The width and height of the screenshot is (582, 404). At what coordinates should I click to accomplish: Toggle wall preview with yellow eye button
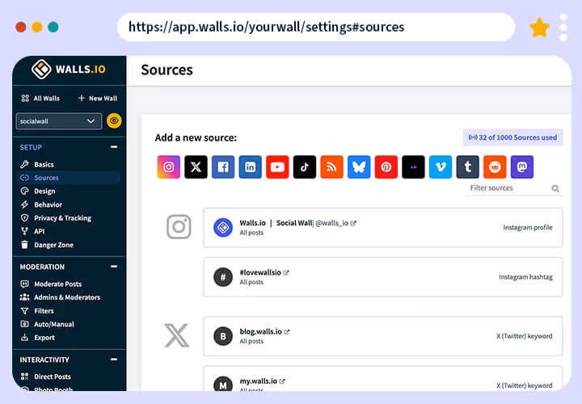114,121
